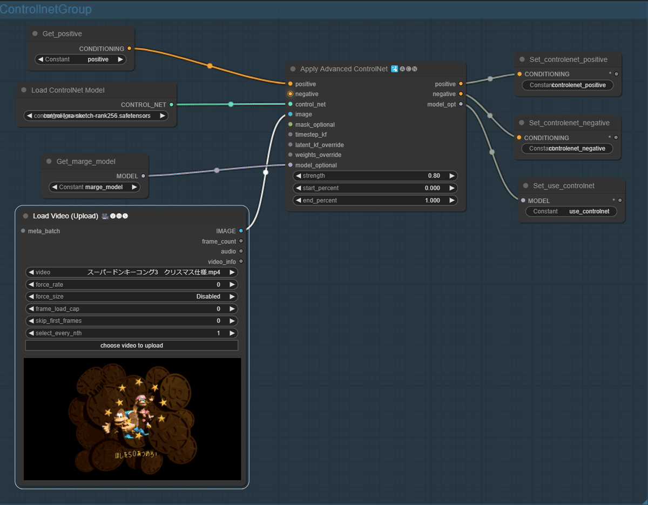Click the model_optional input port
This screenshot has width=648, height=505.
tap(290, 165)
